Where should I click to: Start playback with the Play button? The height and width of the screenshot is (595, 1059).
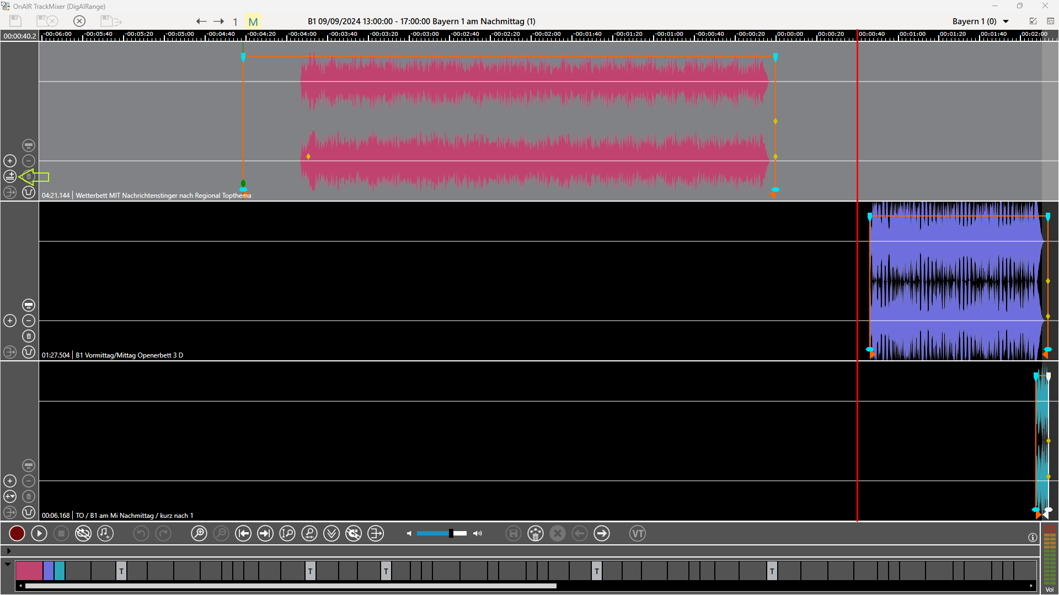click(39, 533)
